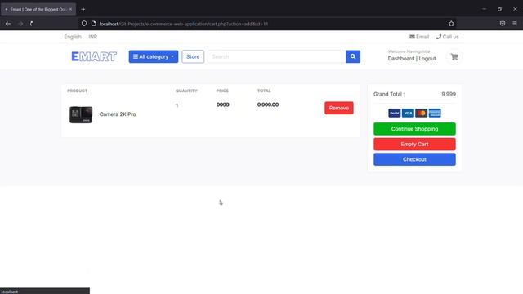523x294 pixels.
Task: Click the Visa card icon
Action: point(408,113)
